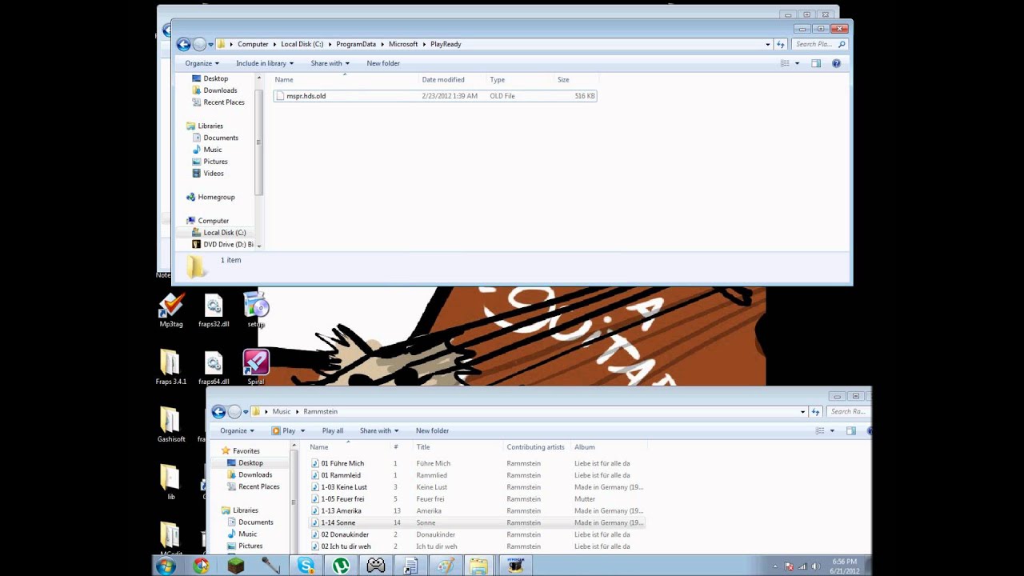Open help in the PlayReady window
Screen dimensions: 1024x576
click(836, 63)
